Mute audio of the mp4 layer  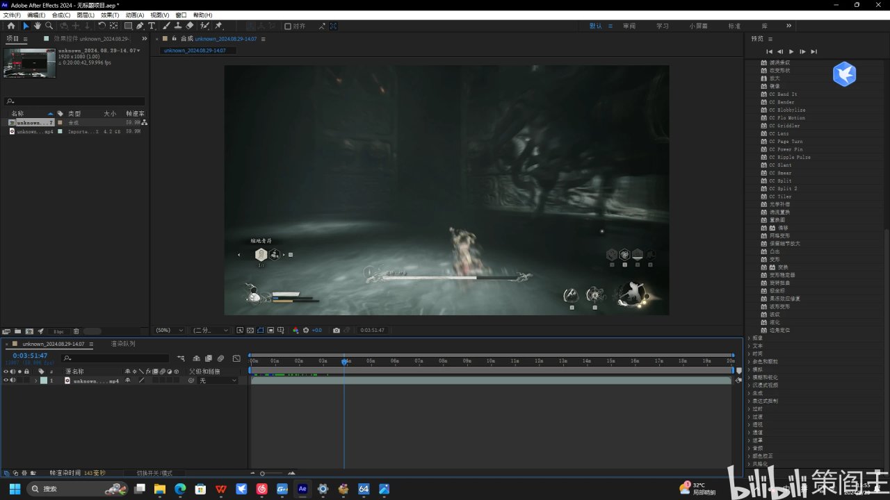click(13, 381)
